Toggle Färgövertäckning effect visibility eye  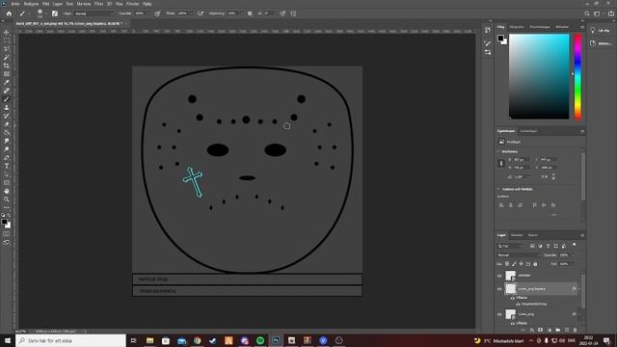coord(518,304)
